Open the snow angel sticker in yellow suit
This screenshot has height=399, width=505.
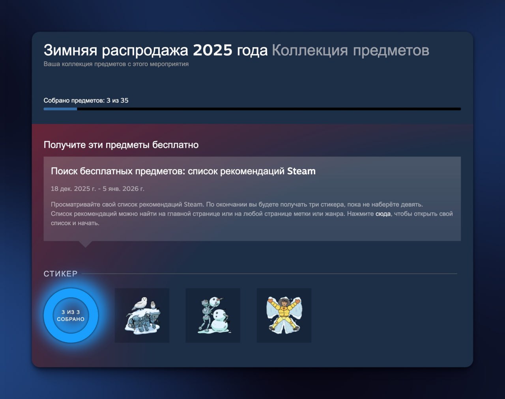(284, 315)
